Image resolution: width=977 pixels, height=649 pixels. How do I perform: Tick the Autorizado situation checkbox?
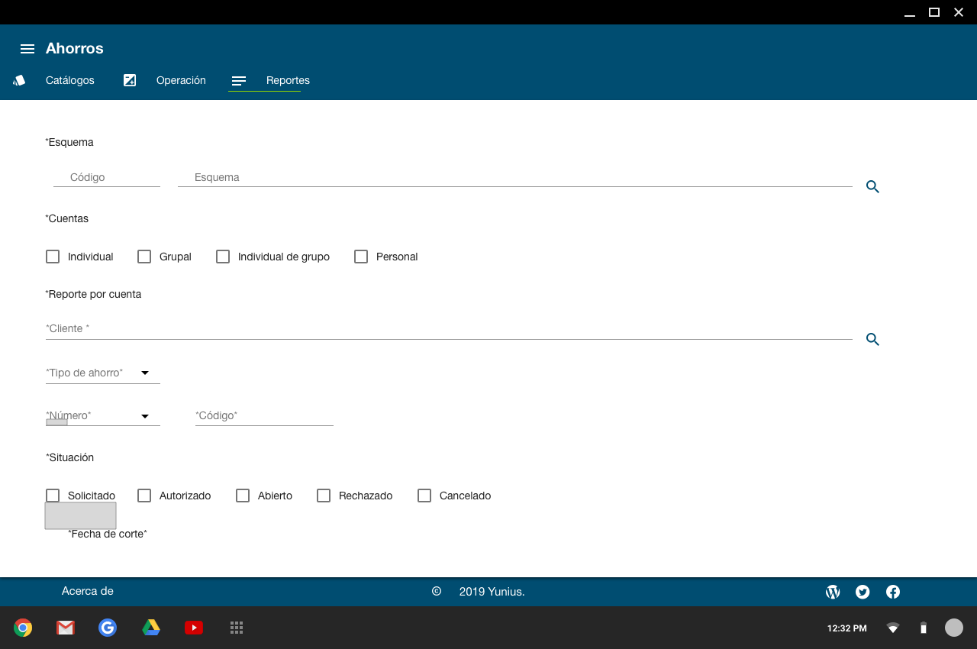coord(144,496)
